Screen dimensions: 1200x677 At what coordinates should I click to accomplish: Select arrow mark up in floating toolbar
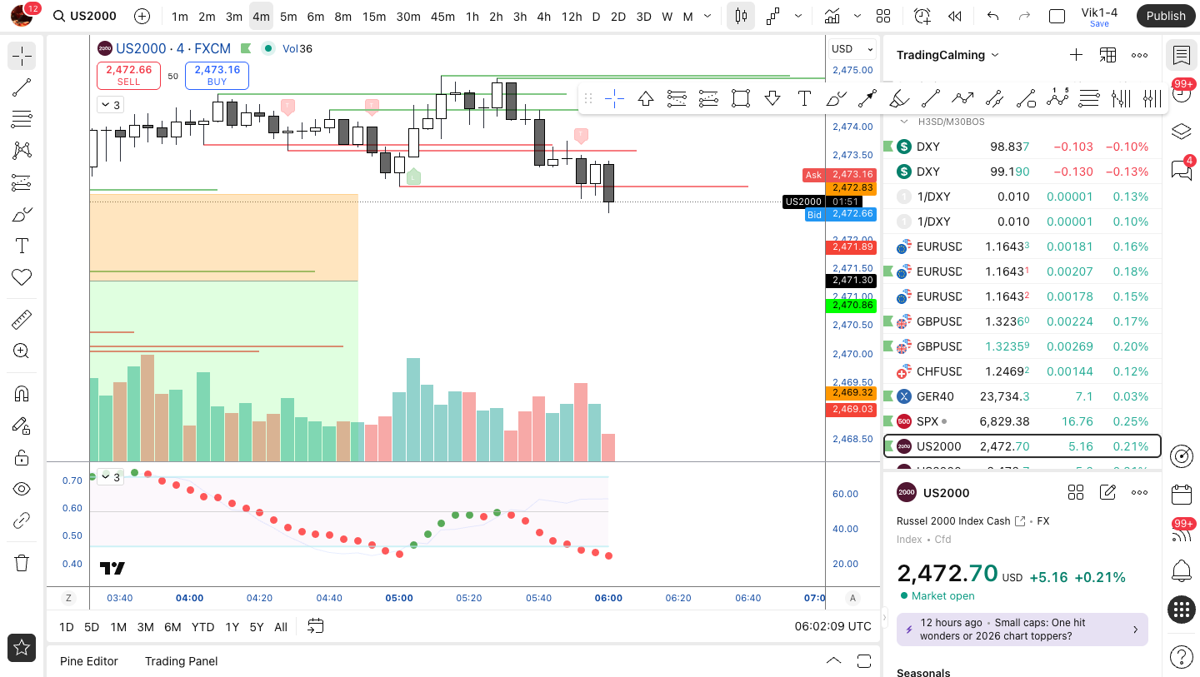coord(645,99)
